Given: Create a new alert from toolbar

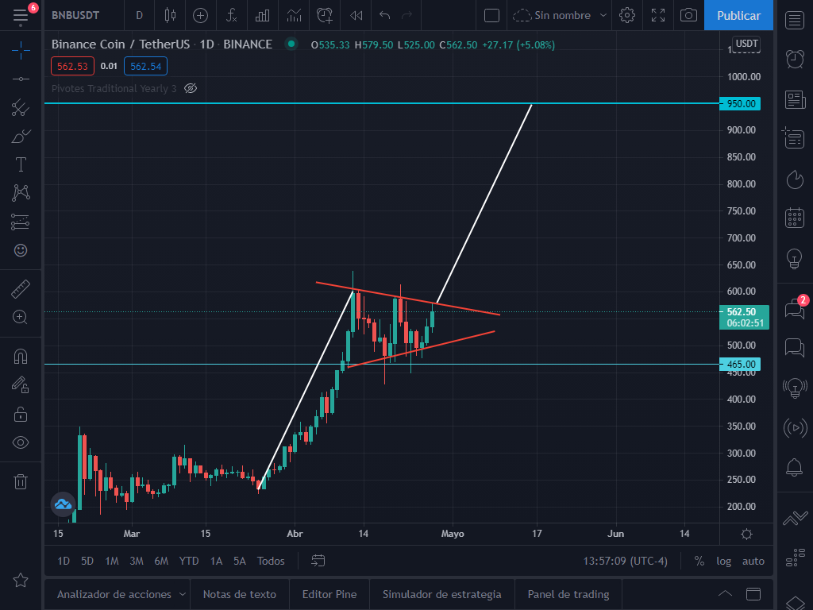Looking at the screenshot, I should pyautogui.click(x=325, y=16).
